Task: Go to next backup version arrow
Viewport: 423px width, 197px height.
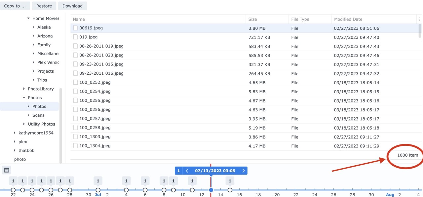Action: click(244, 171)
